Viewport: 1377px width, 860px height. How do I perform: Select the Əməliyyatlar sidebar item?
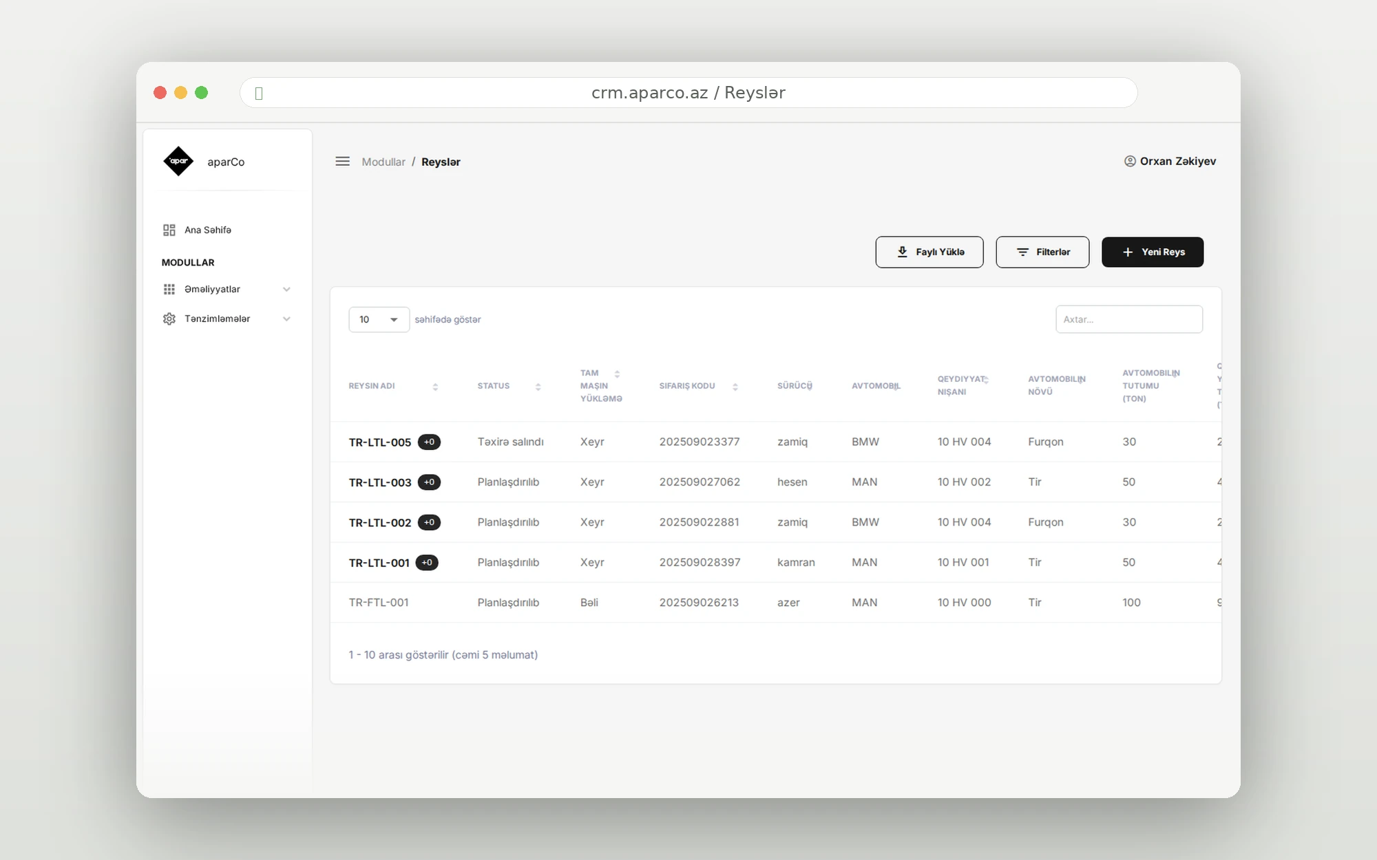(227, 289)
